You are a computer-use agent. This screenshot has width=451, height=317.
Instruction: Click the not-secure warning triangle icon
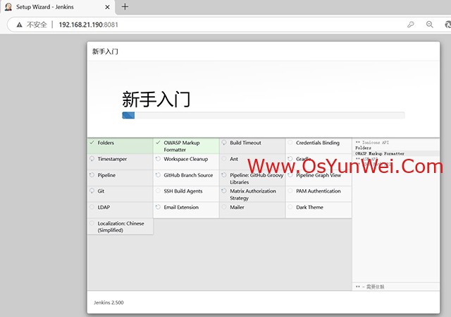pos(19,25)
